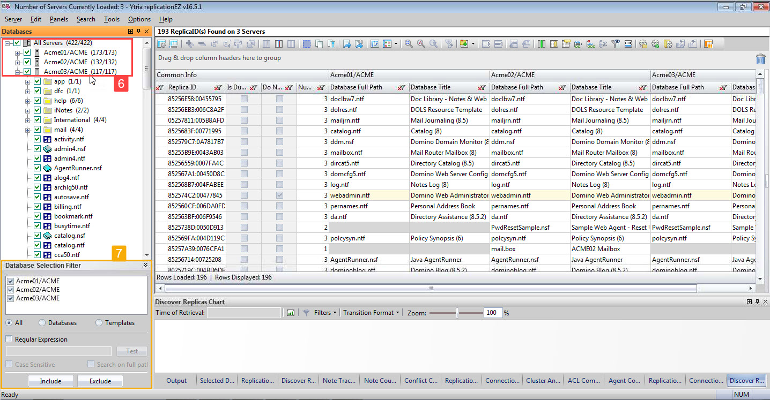Image resolution: width=770 pixels, height=400 pixels.
Task: Select the zoom in magnifier icon
Action: 408,43
